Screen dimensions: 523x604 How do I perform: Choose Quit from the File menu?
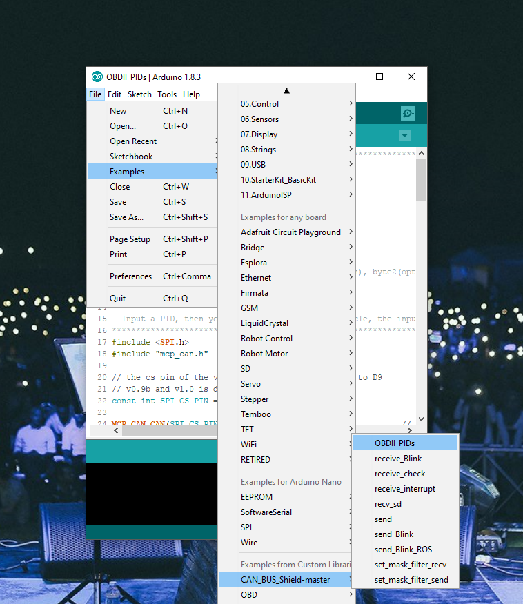[153, 299]
